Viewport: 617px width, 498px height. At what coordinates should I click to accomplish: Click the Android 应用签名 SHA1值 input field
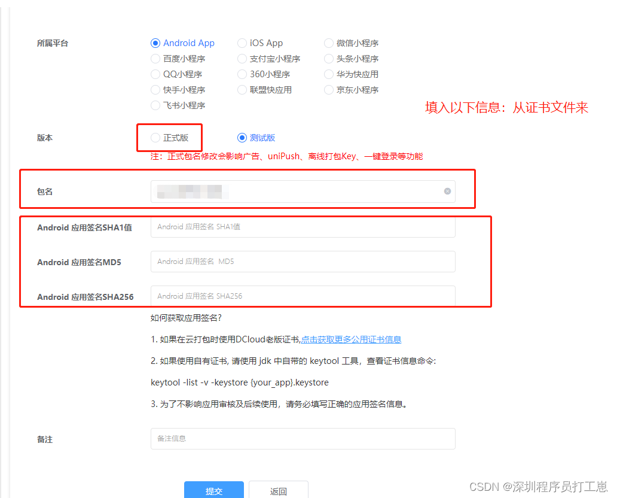tap(303, 227)
